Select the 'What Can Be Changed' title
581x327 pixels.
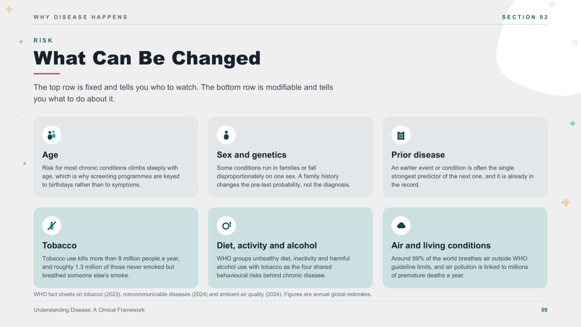pos(147,58)
